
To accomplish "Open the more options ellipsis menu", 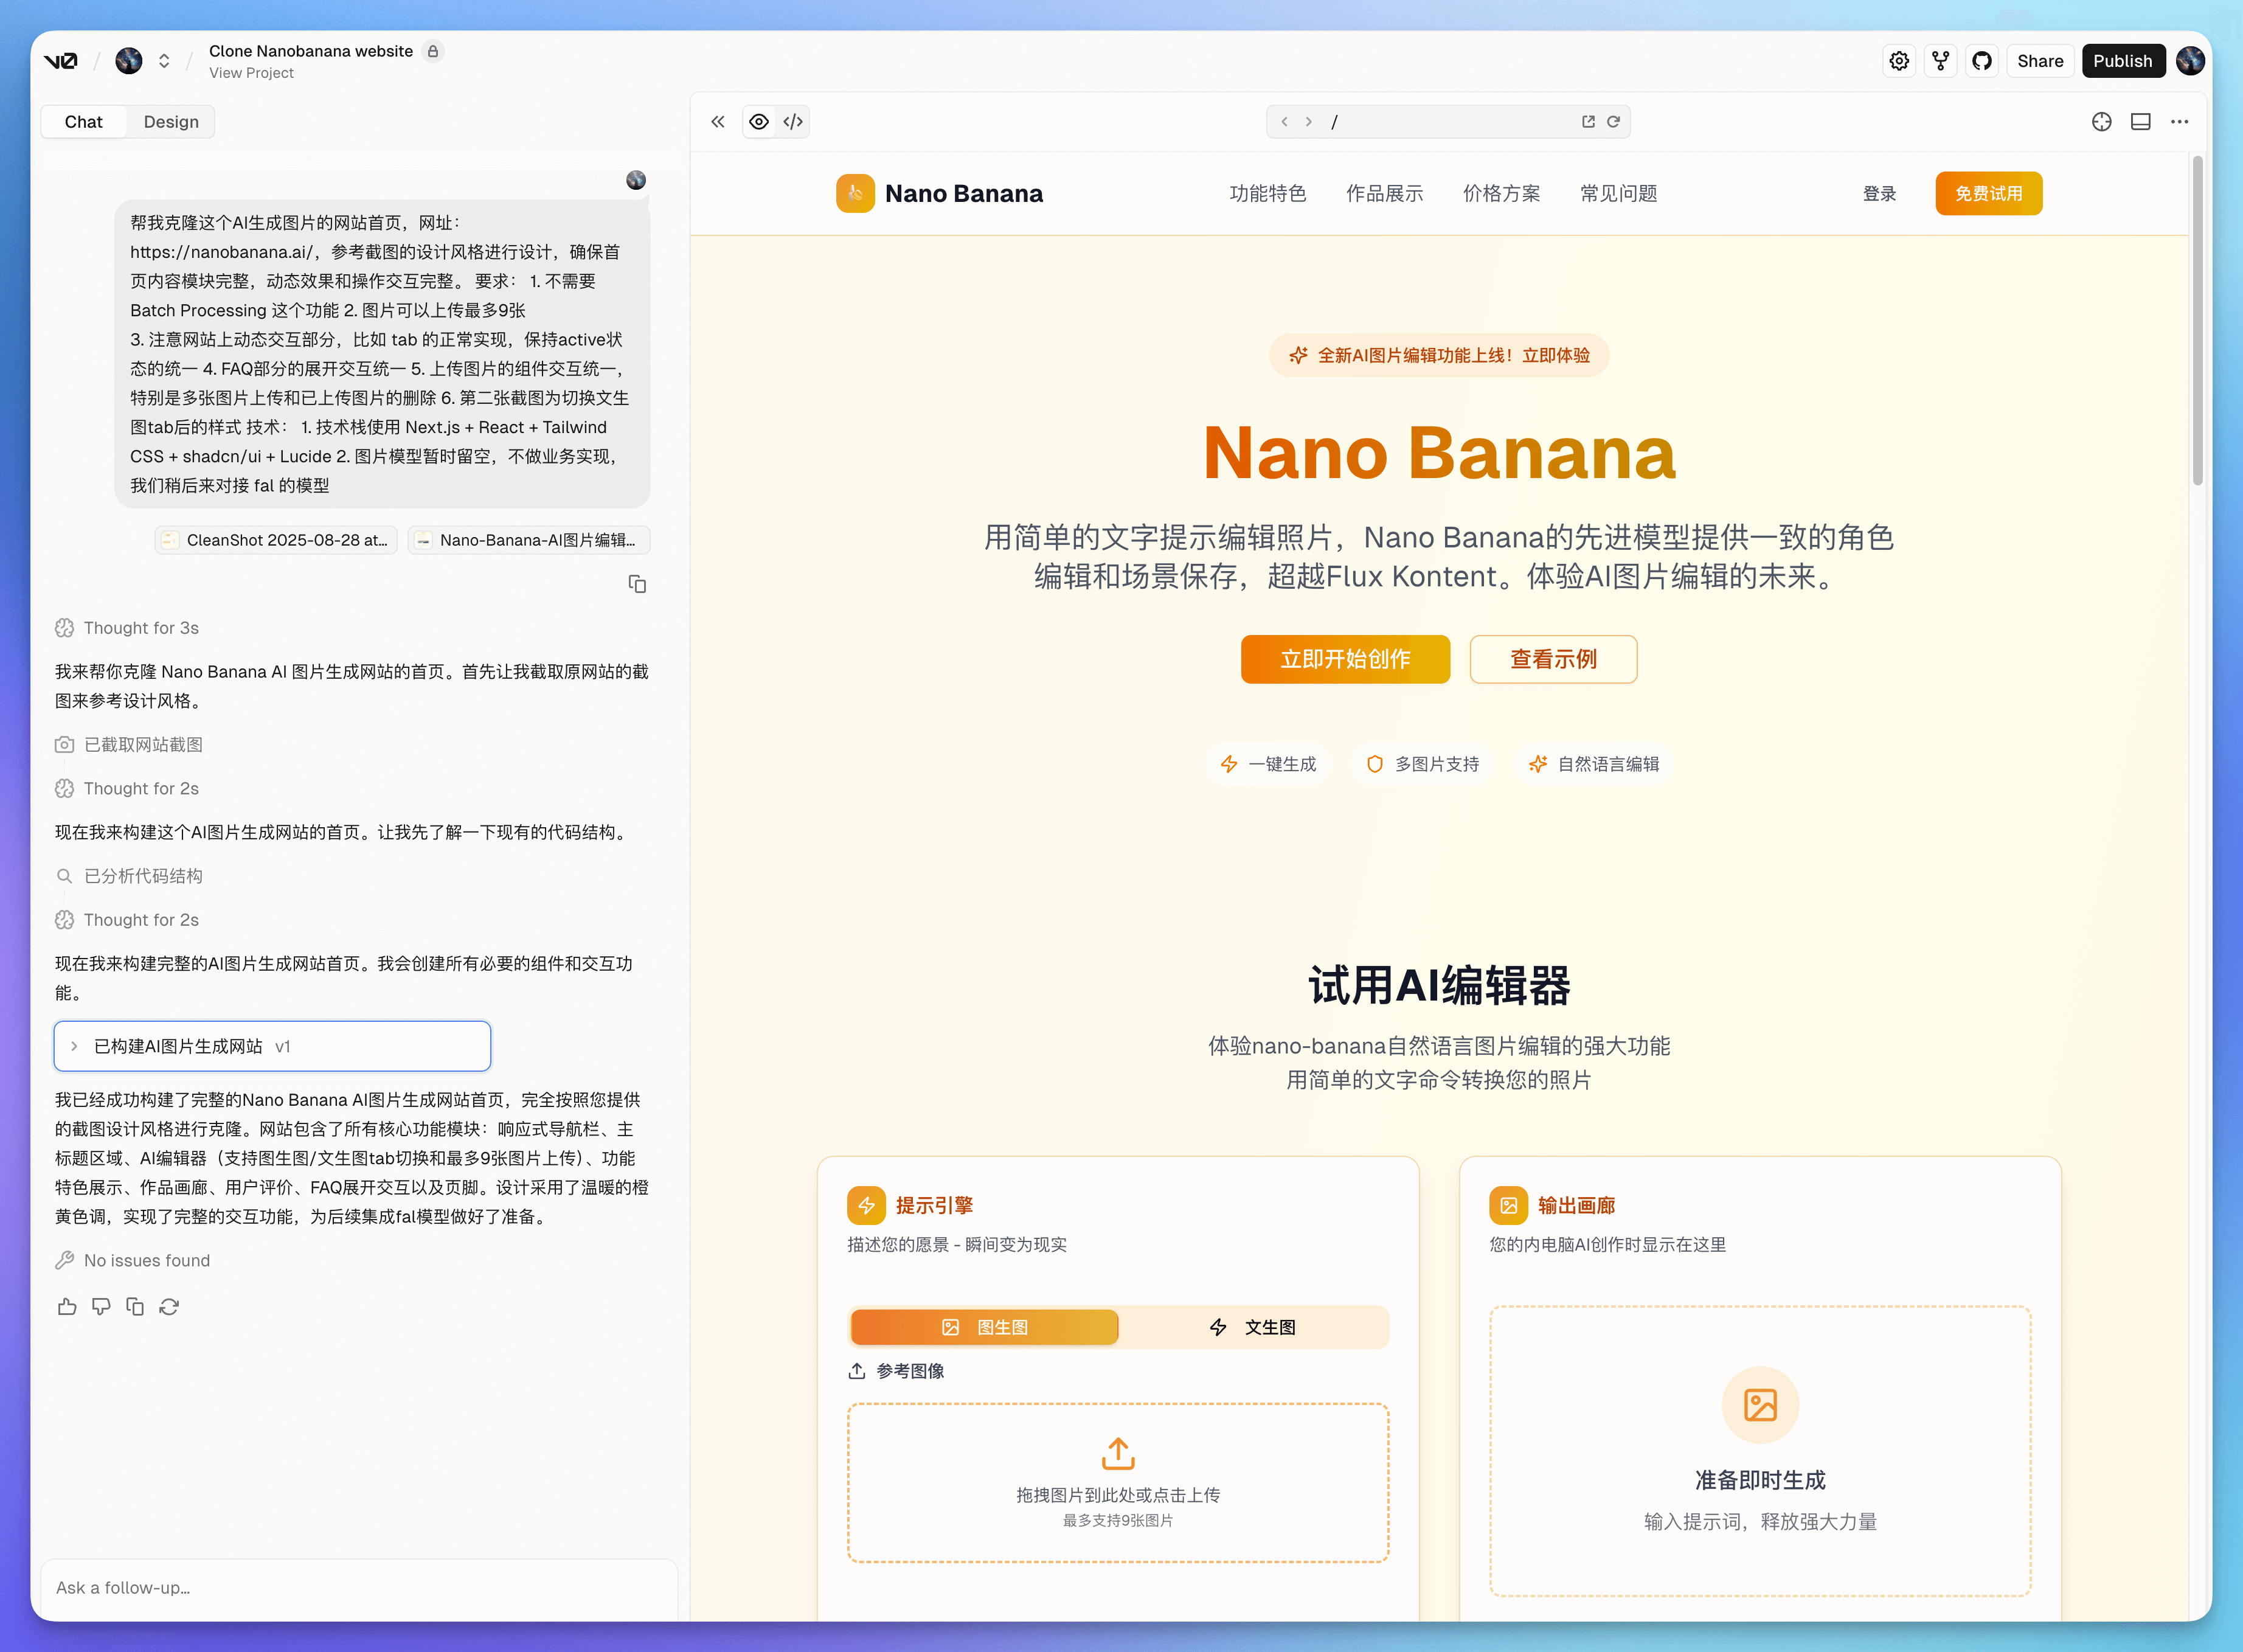I will point(2180,121).
